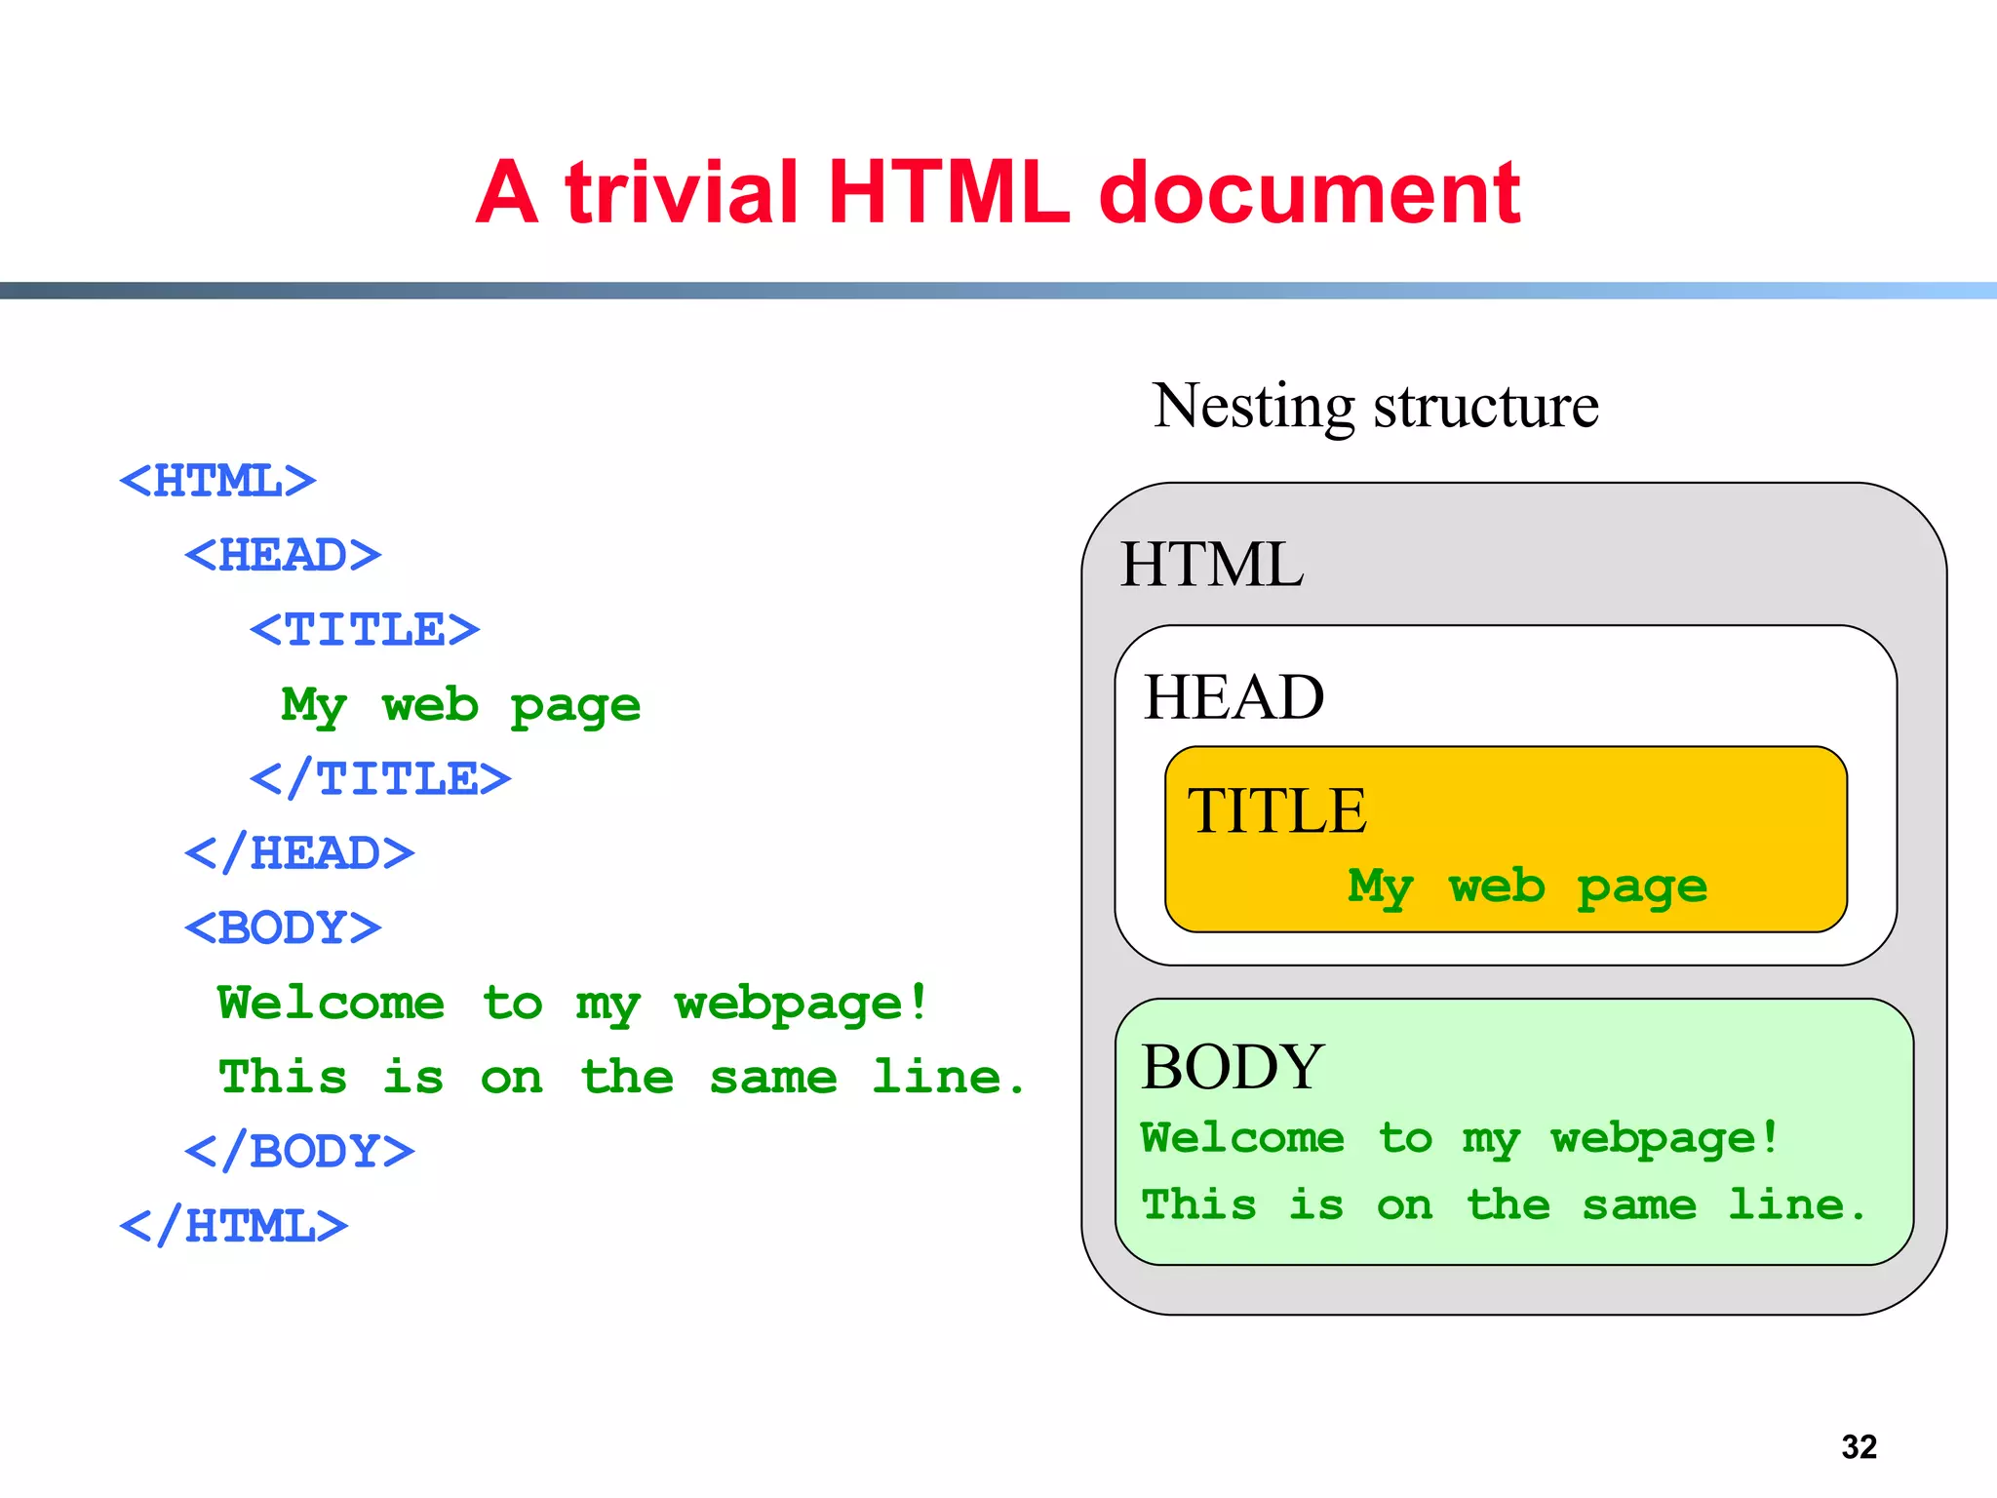Click 'My web page' inside yellow TITLE box
Viewport: 1997px width, 1498px height.
click(1527, 887)
